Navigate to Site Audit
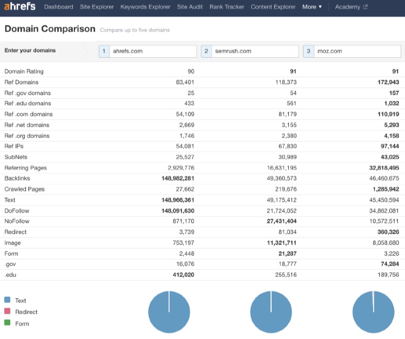The image size is (405, 339). 190,7
